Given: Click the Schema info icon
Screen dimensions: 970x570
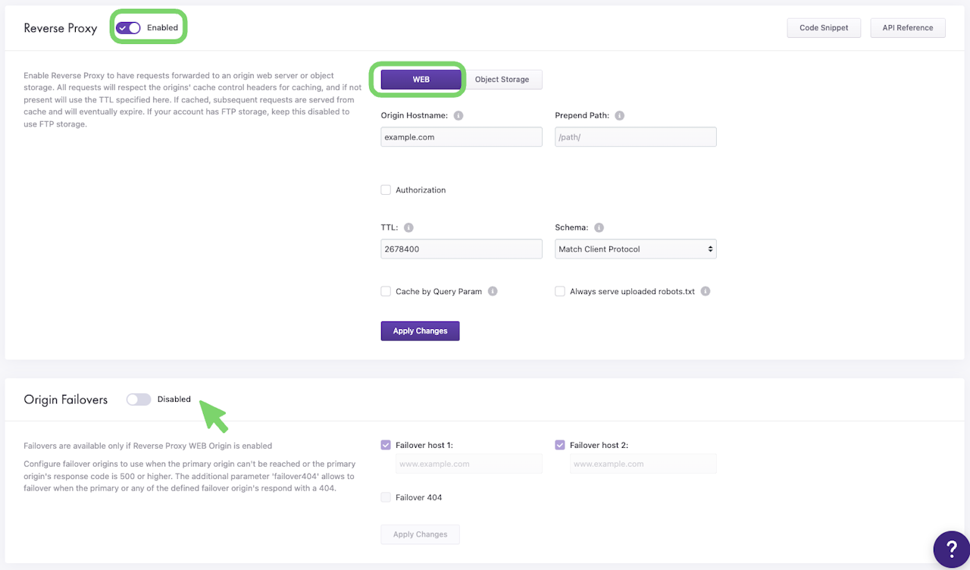Looking at the screenshot, I should pyautogui.click(x=599, y=227).
